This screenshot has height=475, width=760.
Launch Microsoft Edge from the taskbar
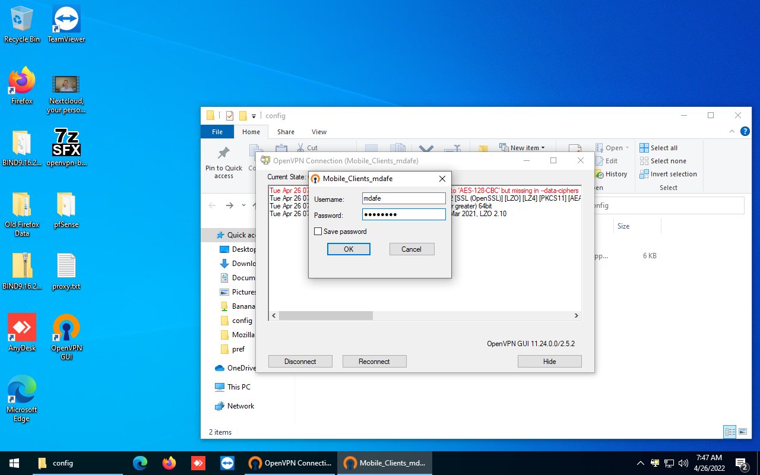pos(140,463)
